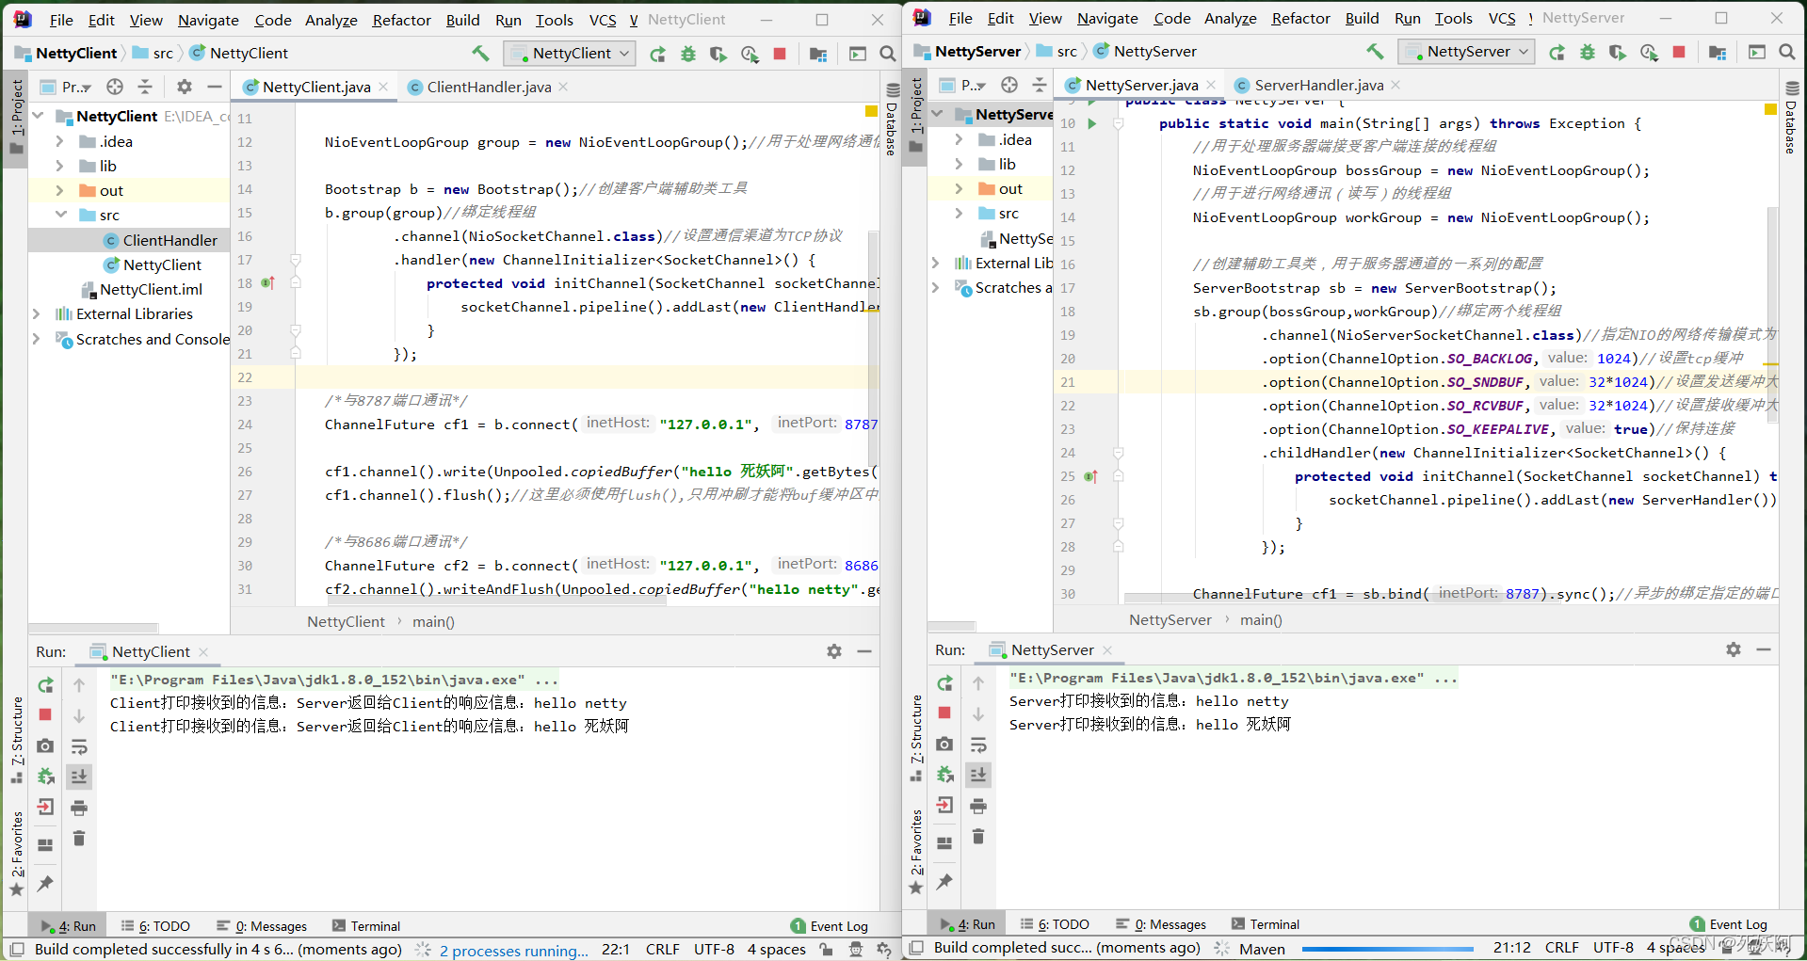Image resolution: width=1807 pixels, height=961 pixels.
Task: Open NettyClient Run panel settings gear
Action: coord(833,651)
